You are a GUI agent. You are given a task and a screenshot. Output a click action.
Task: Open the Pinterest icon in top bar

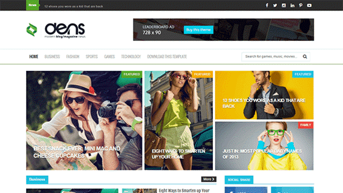point(301,5)
